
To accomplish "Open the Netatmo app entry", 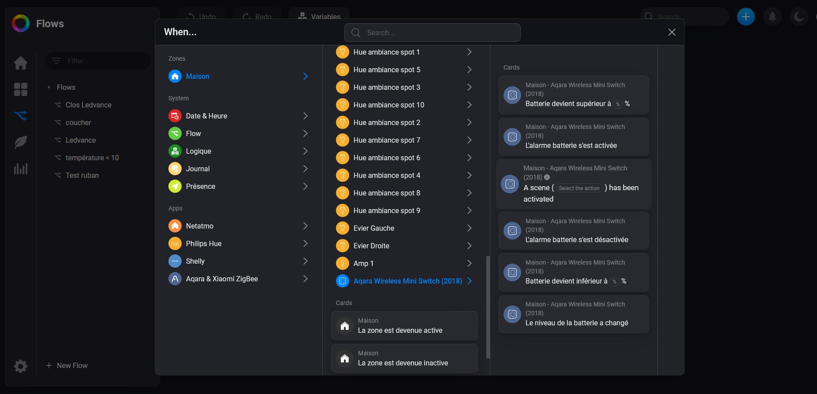I will point(239,226).
